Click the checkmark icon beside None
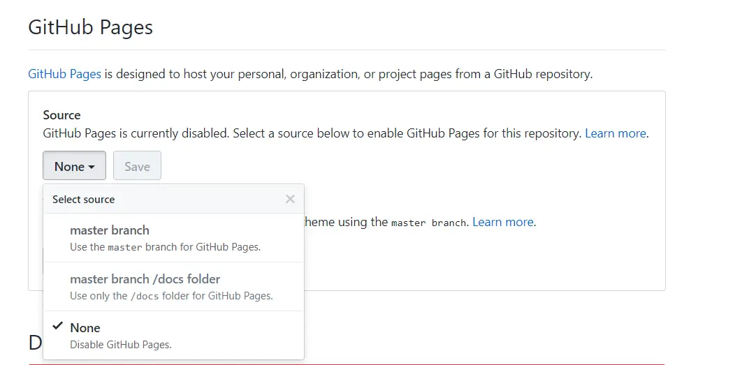The image size is (742, 365). click(x=58, y=326)
